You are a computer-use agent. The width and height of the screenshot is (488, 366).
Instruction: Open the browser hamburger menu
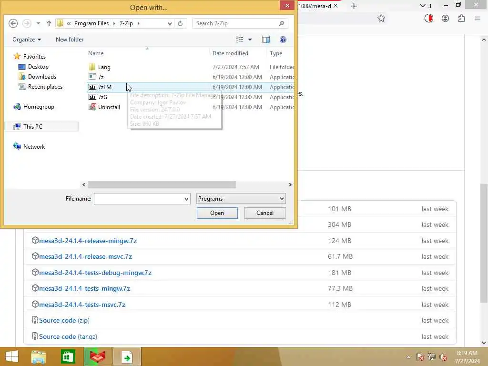[x=478, y=19]
